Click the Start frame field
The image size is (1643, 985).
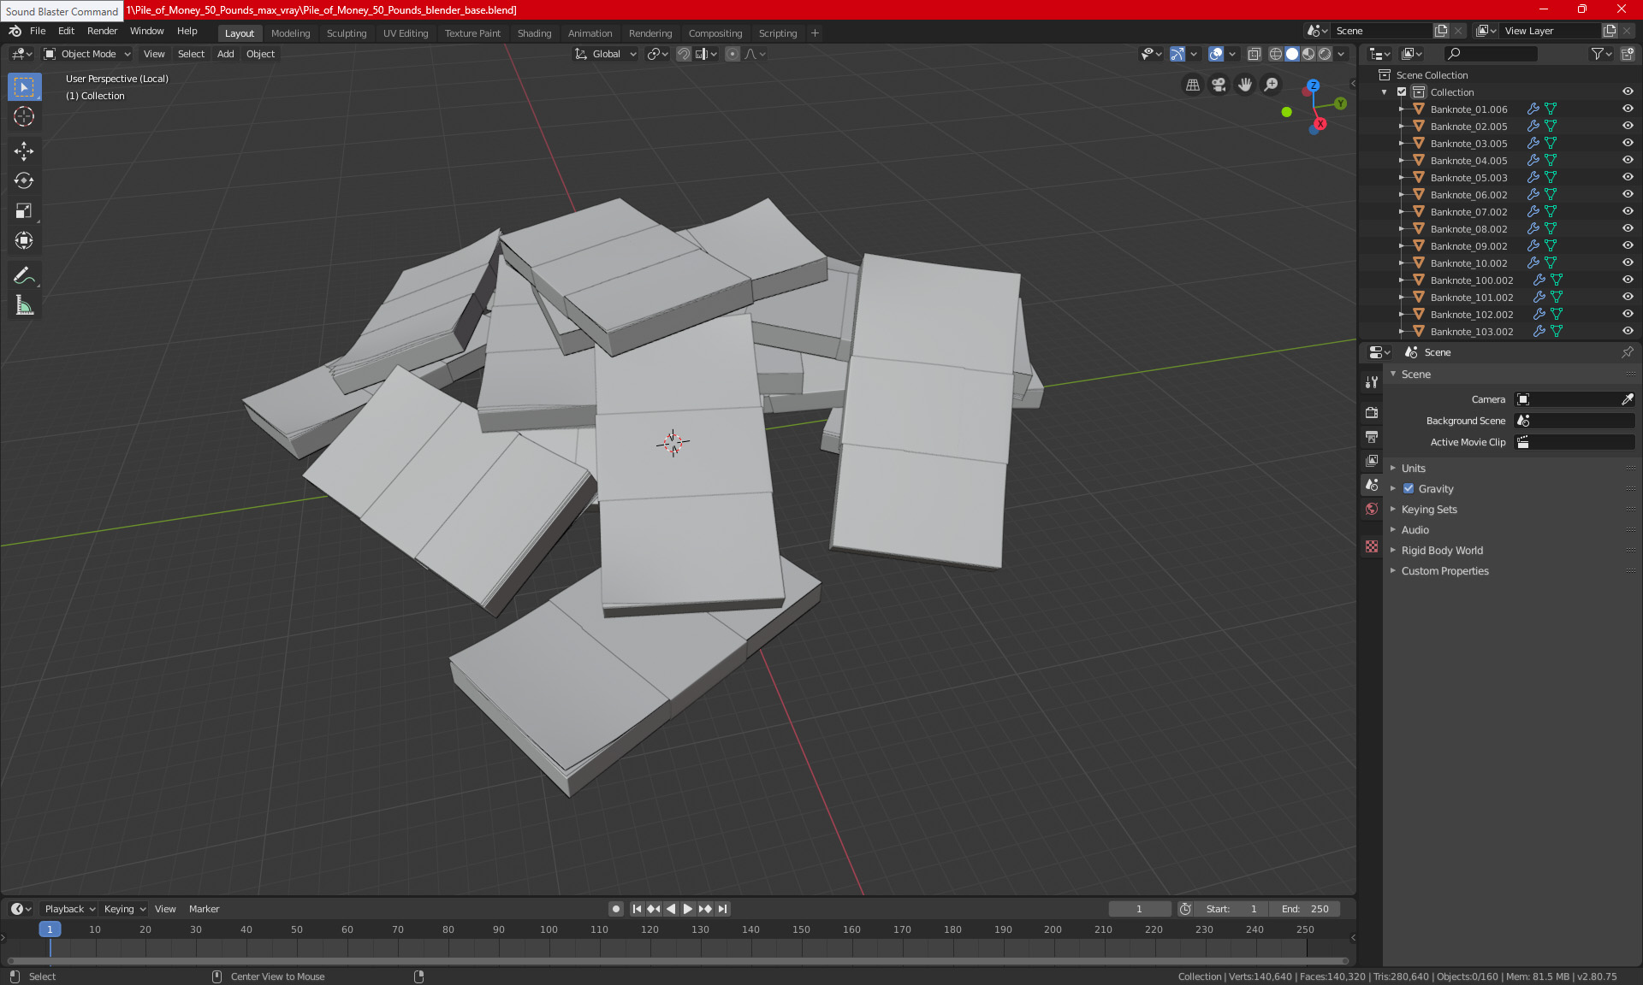1231,909
